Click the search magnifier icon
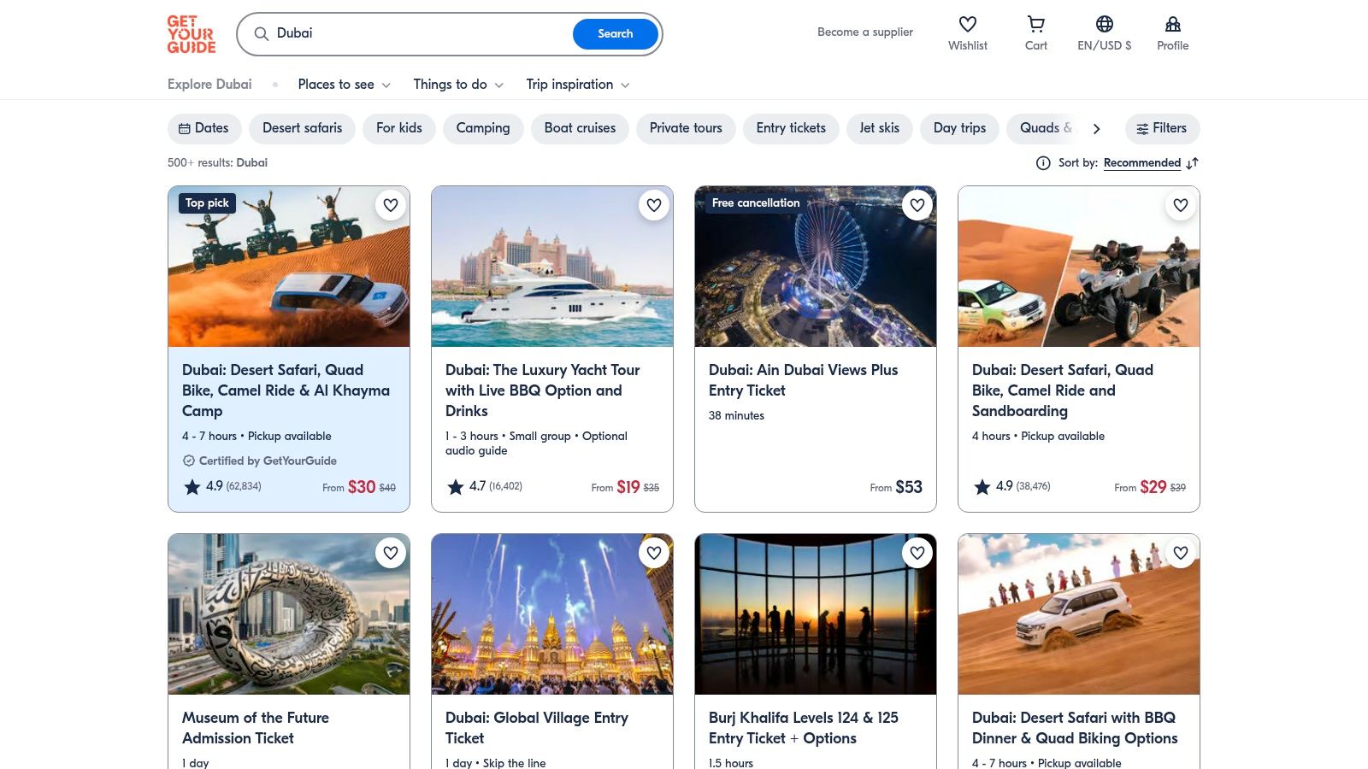 [262, 34]
